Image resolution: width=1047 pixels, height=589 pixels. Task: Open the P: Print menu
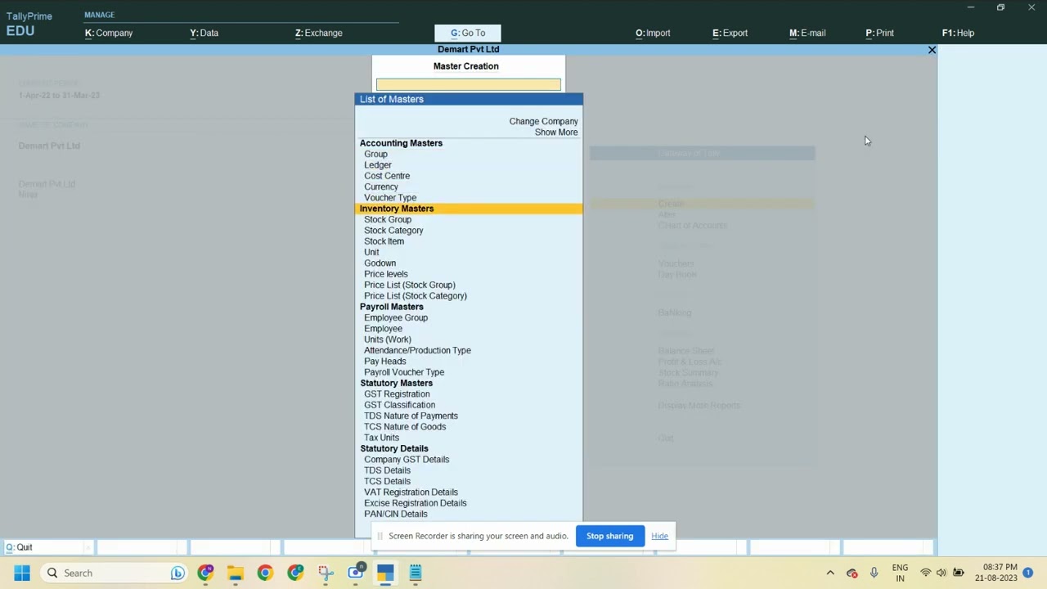879,33
